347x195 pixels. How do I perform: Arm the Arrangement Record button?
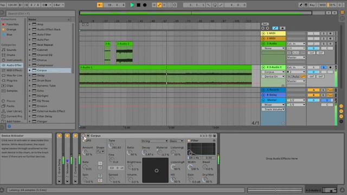coord(145,5)
